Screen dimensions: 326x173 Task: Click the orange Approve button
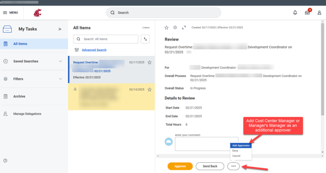(180, 166)
